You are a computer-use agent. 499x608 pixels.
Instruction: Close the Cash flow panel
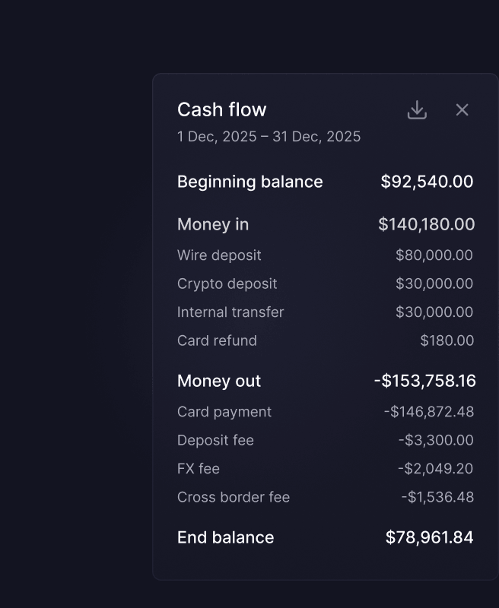(x=462, y=109)
